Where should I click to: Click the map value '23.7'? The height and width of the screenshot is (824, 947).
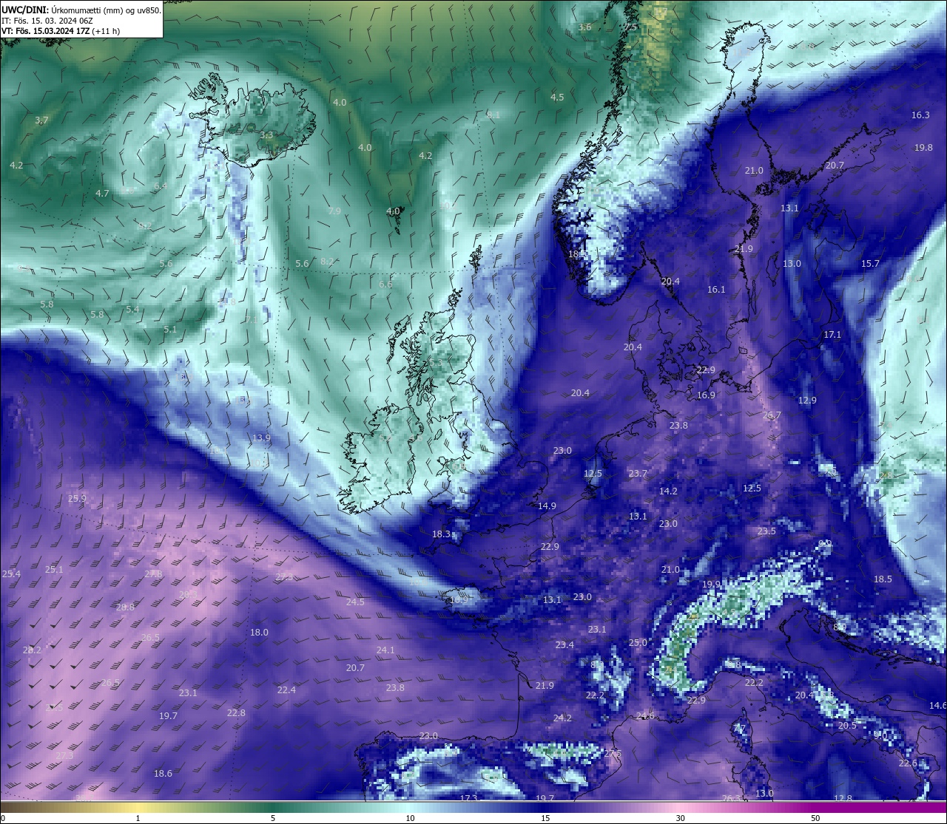tap(638, 474)
